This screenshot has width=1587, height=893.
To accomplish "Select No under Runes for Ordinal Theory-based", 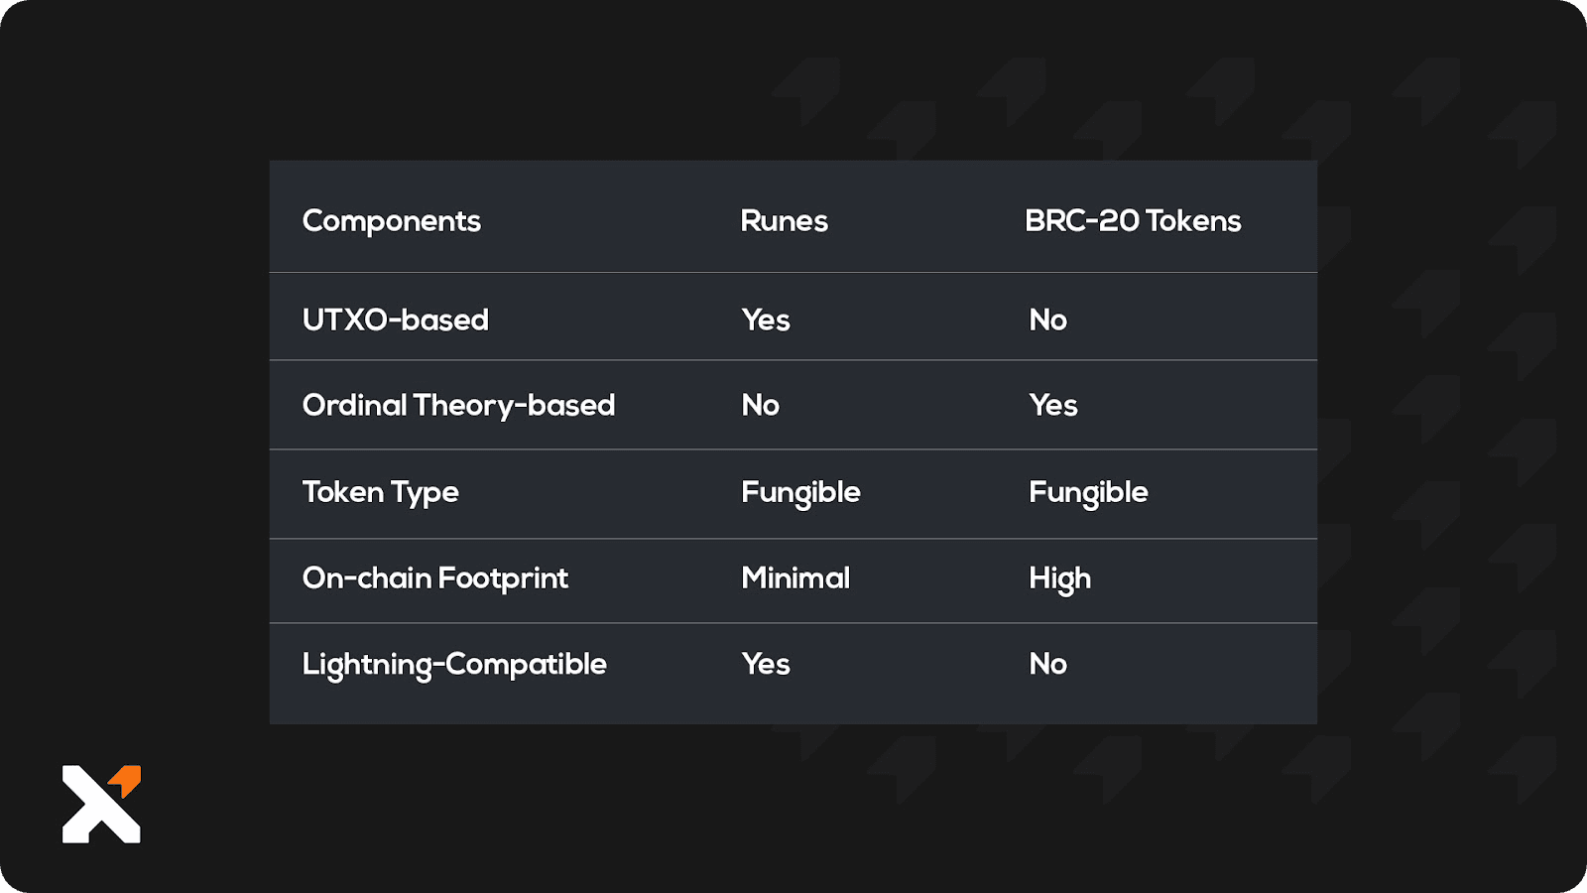I will 760,405.
